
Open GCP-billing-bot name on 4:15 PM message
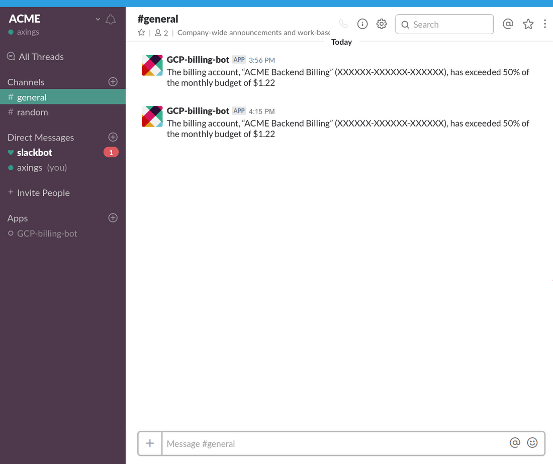[198, 110]
